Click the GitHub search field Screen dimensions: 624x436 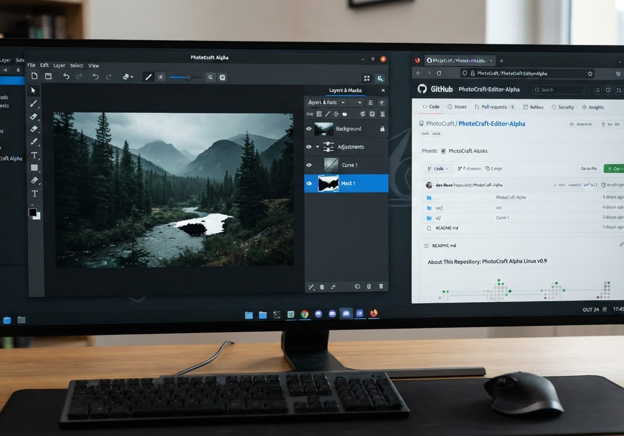tap(560, 90)
